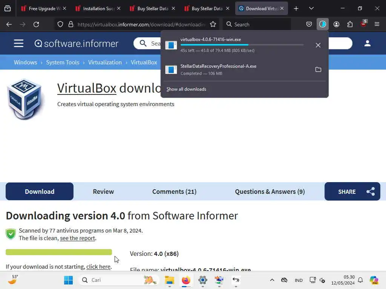Show StellarDataRecovery file in folder
This screenshot has width=386, height=289.
pyautogui.click(x=318, y=70)
